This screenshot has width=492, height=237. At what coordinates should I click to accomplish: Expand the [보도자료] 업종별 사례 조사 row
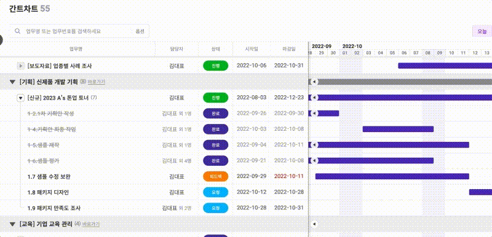click(20, 66)
